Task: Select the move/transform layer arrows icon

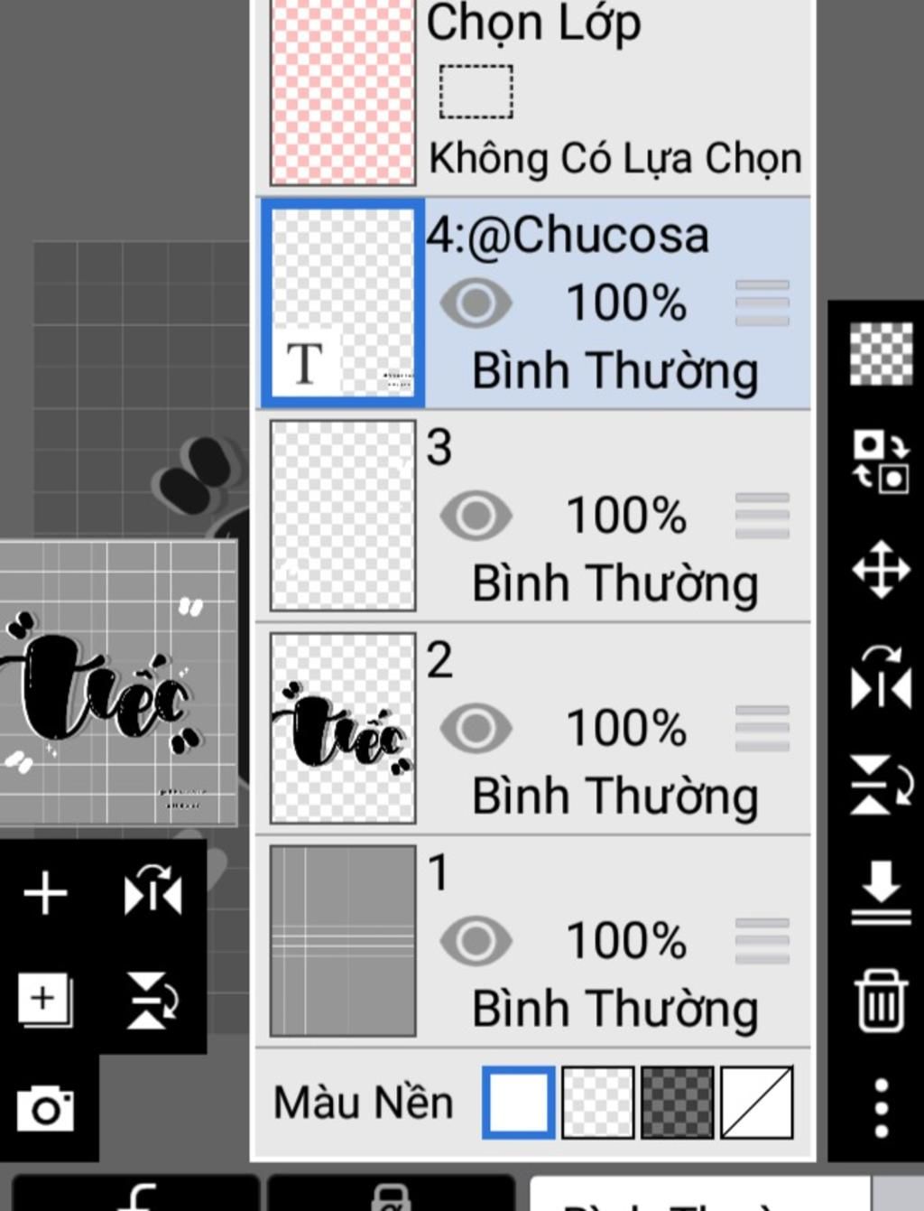Action: (x=882, y=570)
